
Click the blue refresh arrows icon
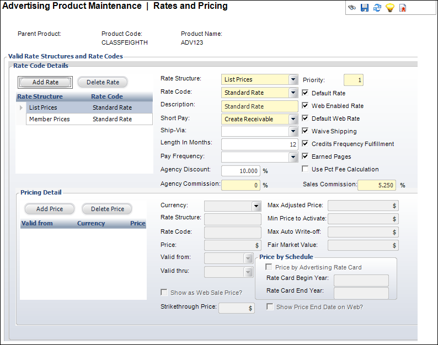click(x=377, y=8)
